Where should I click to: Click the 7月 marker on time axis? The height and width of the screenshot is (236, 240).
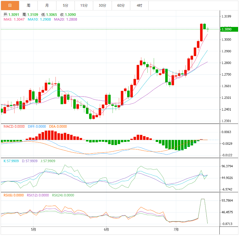pyautogui.click(x=176, y=230)
